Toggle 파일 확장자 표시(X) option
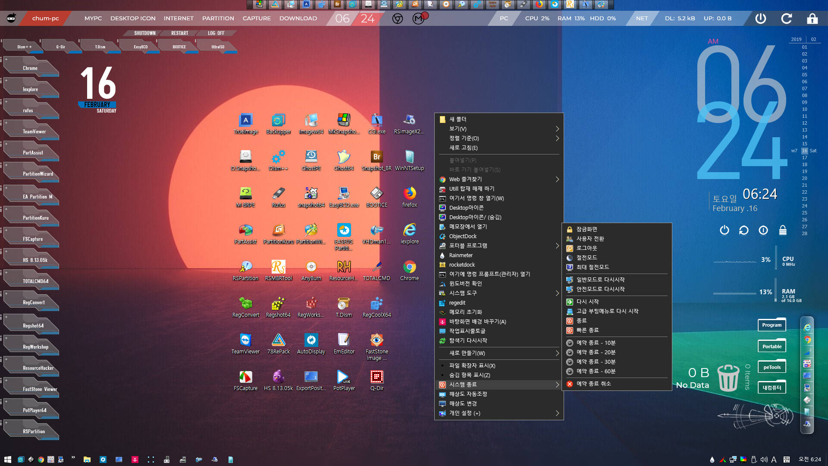Image resolution: width=828 pixels, height=466 pixels. click(499, 365)
